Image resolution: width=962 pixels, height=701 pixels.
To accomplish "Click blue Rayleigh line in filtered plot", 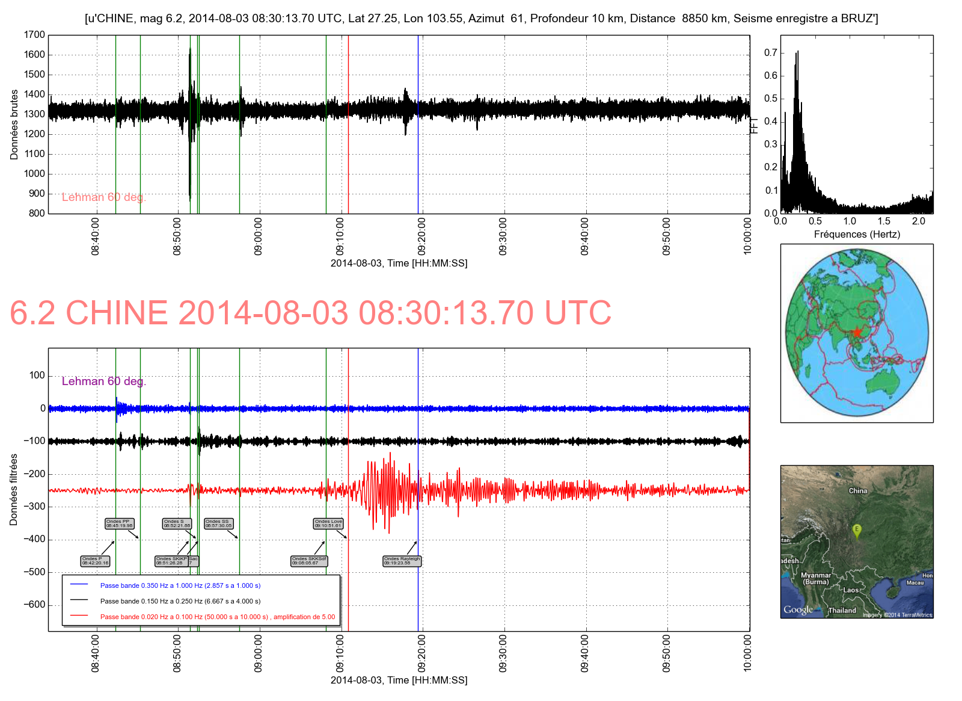I will coord(418,489).
